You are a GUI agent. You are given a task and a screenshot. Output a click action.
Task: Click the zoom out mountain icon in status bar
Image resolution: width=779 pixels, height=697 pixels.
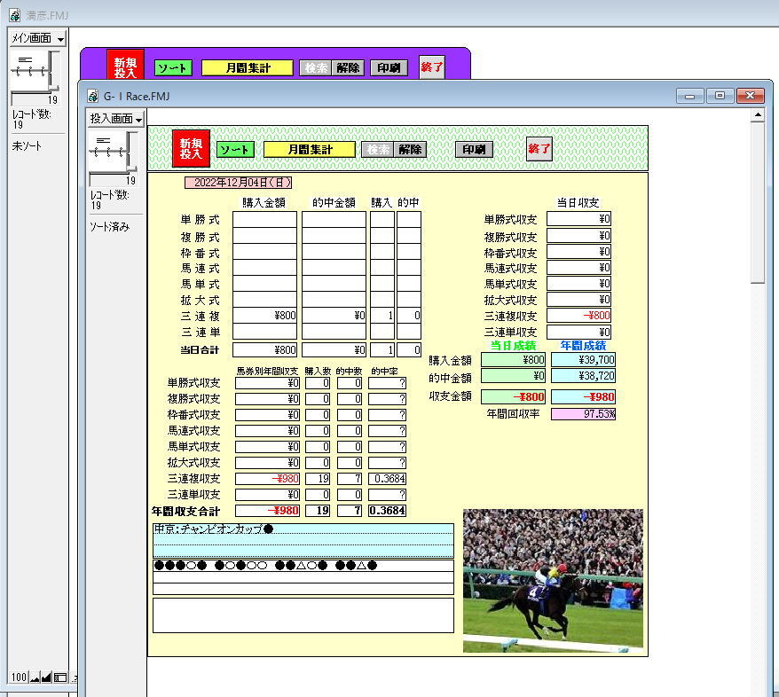point(35,677)
